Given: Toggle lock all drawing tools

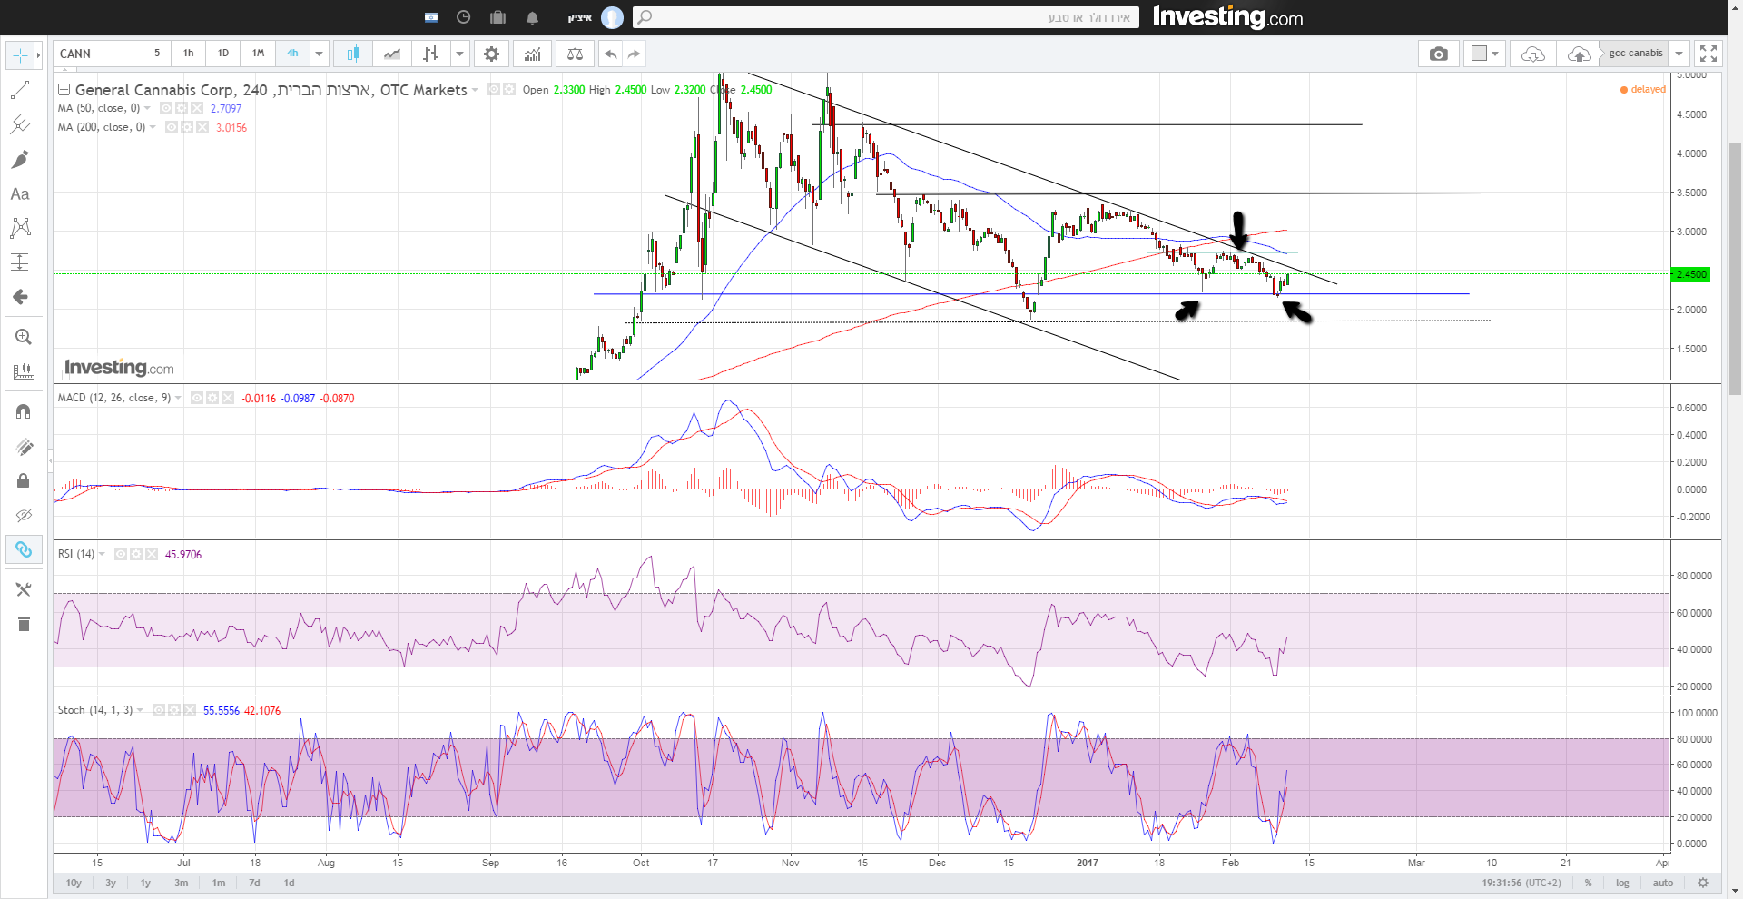Looking at the screenshot, I should point(24,480).
